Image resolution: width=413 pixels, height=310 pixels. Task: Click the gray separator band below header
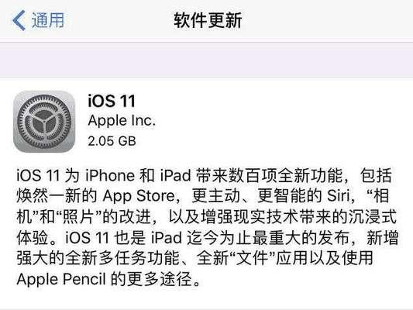(x=206, y=60)
